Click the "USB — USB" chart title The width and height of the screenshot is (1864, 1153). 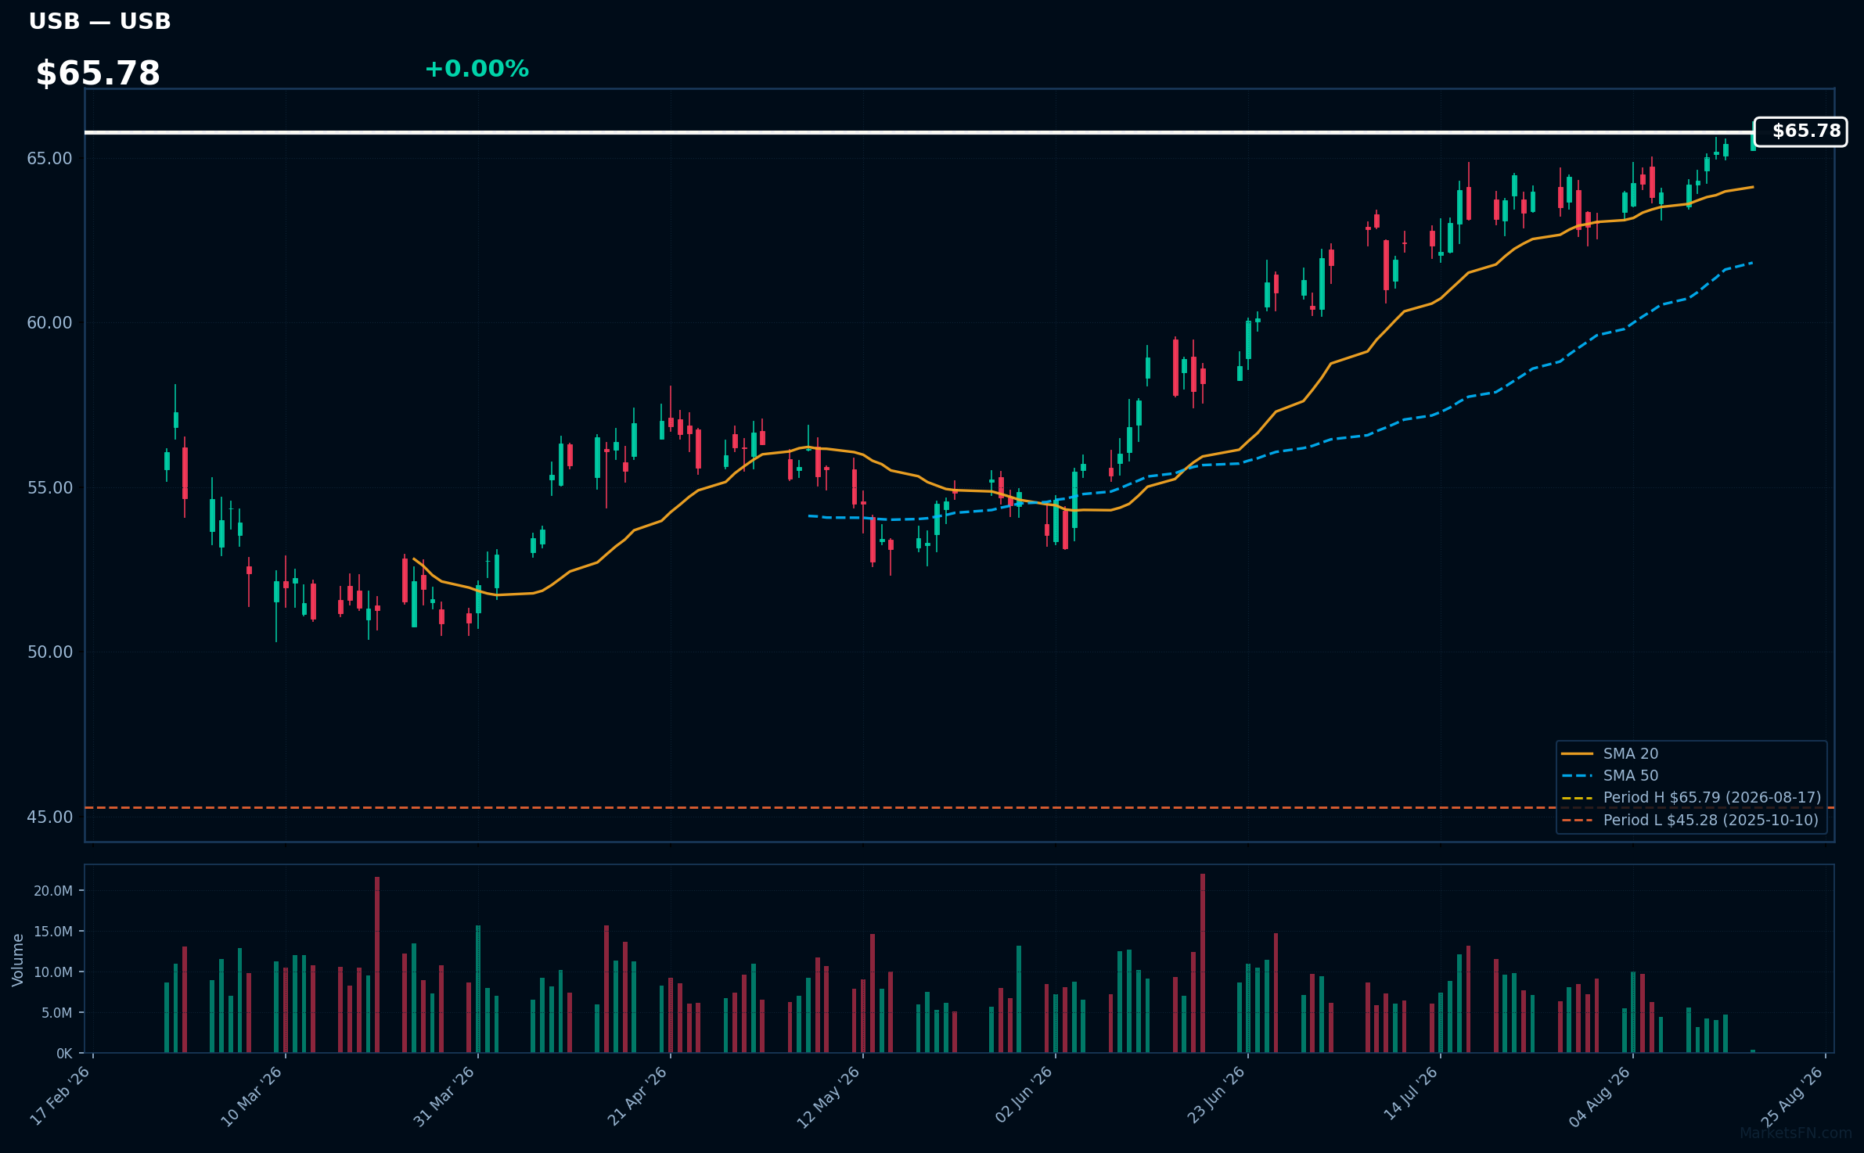click(x=99, y=22)
